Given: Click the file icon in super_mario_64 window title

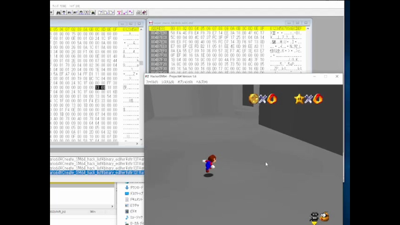Looking at the screenshot, I should click(x=151, y=23).
